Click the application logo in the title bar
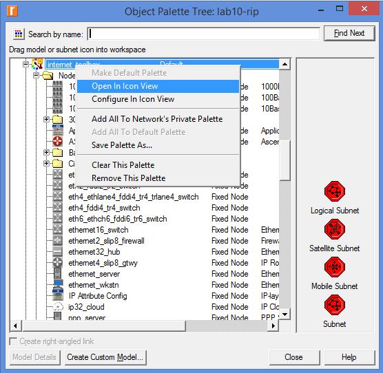Image resolution: width=383 pixels, height=373 pixels. [12, 11]
